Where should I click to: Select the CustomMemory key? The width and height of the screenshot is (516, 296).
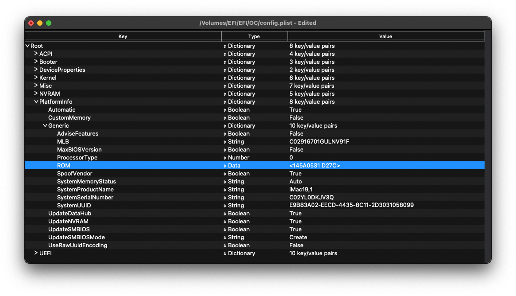tap(69, 118)
